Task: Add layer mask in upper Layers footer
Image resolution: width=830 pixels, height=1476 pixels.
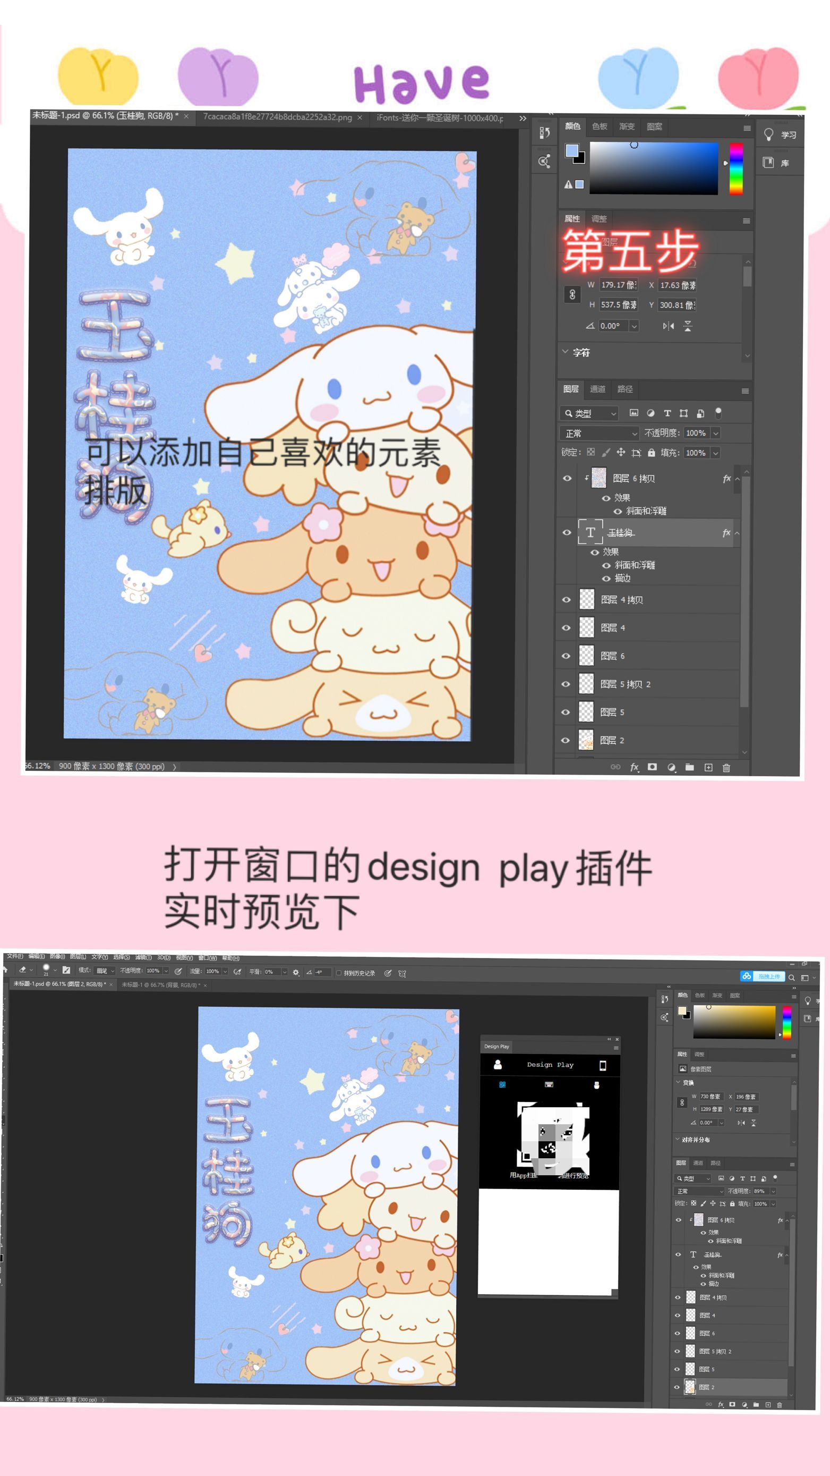Action: tap(653, 767)
